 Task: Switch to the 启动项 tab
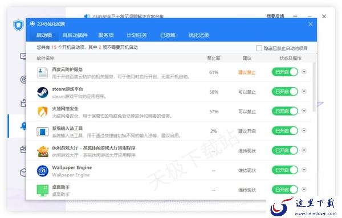point(44,35)
